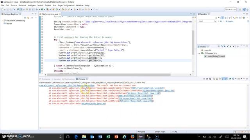Click the editor horizontal scrollbar thumb
The image size is (250, 140).
click(x=109, y=75)
